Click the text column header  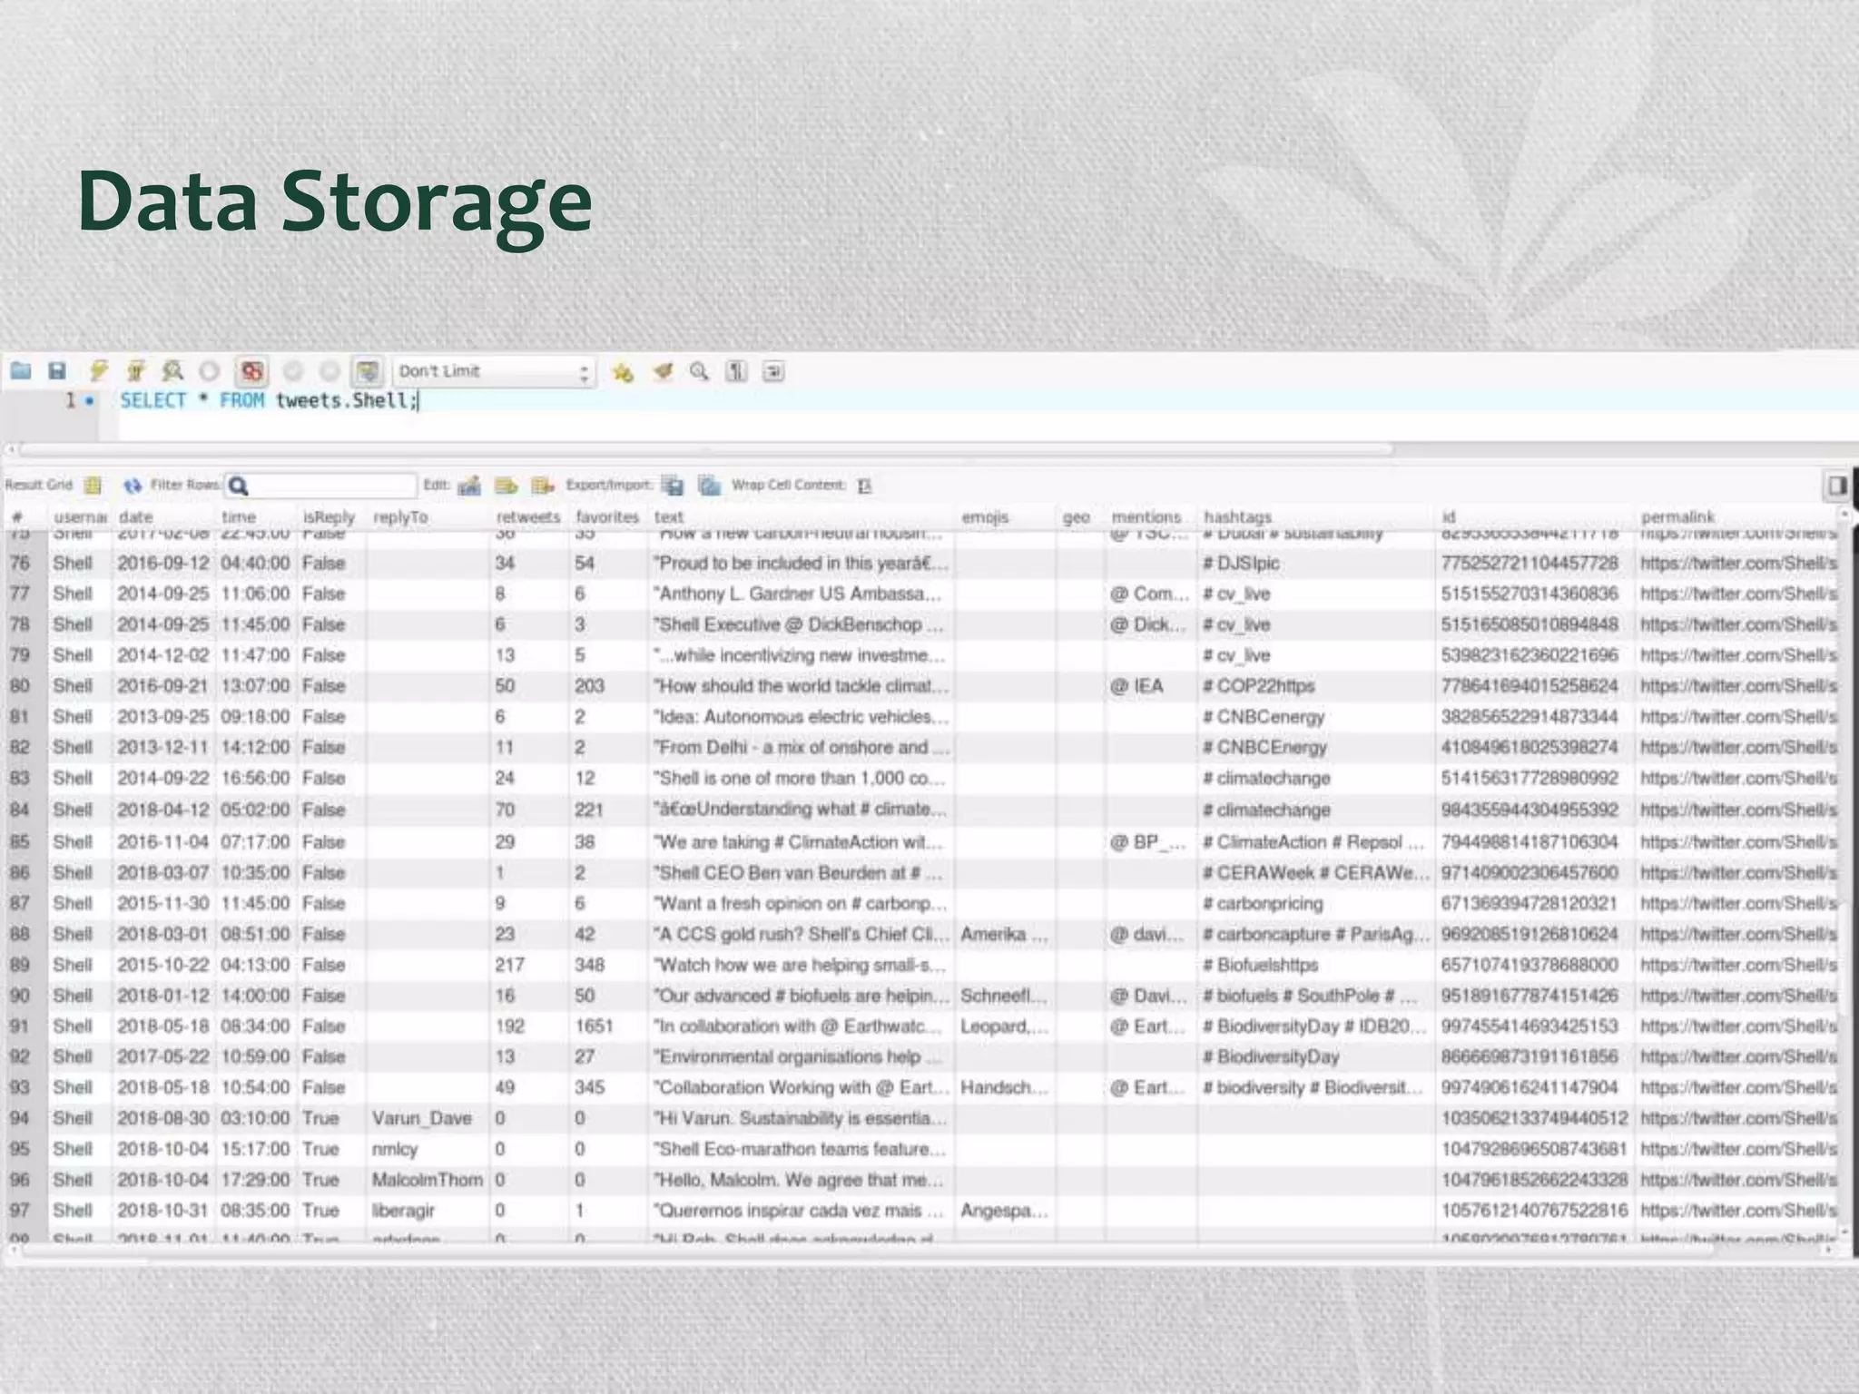coord(669,516)
